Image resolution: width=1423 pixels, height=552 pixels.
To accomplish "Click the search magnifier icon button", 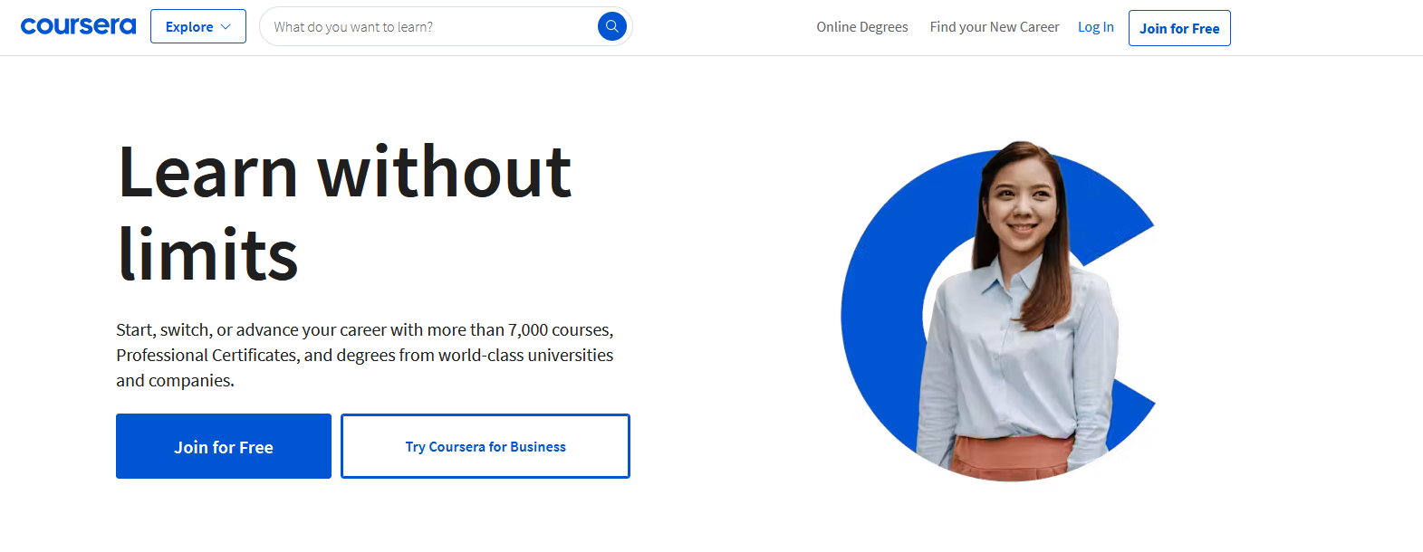I will point(612,26).
